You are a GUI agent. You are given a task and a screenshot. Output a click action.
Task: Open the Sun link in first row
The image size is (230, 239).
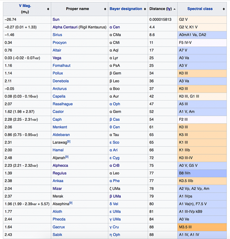pyautogui.click(x=56, y=19)
